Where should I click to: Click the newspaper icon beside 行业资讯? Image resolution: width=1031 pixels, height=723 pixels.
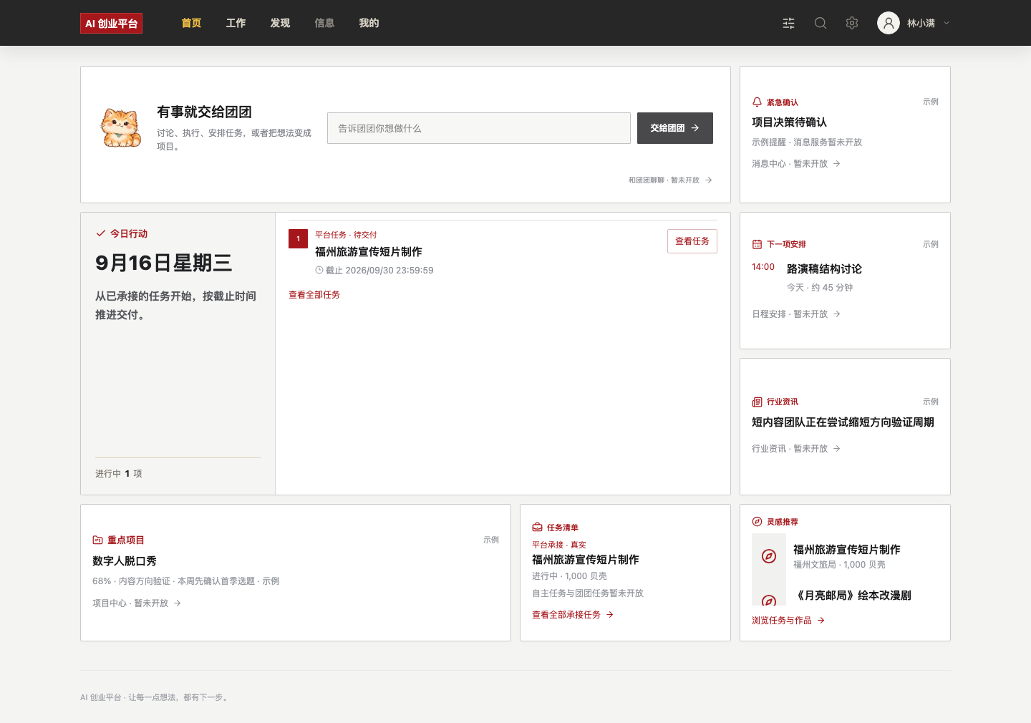coord(757,402)
